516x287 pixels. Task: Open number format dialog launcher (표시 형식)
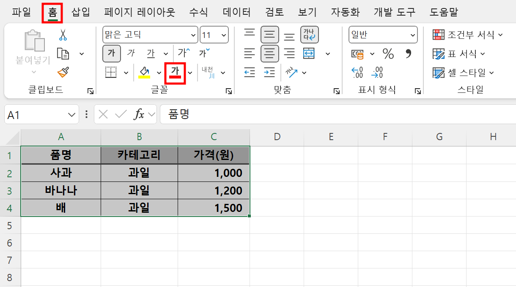(418, 91)
